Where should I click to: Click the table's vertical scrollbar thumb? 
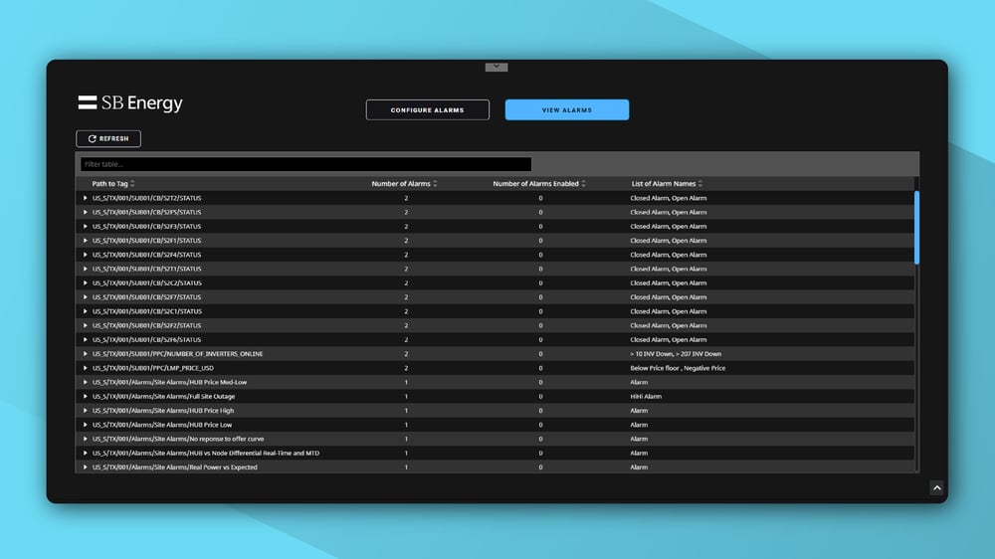(x=916, y=227)
